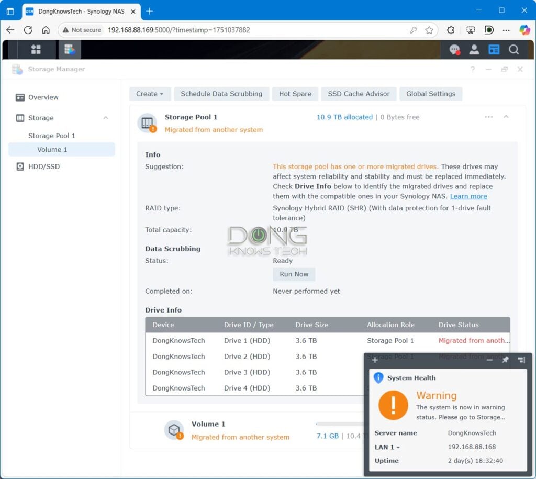The height and width of the screenshot is (479, 536).
Task: Open the Create dropdown menu
Action: [150, 94]
